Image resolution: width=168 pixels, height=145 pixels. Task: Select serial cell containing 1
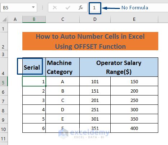click(34, 81)
